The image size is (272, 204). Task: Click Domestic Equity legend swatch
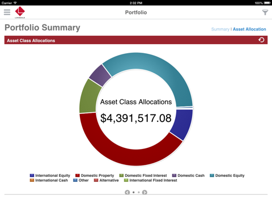coord(212,176)
